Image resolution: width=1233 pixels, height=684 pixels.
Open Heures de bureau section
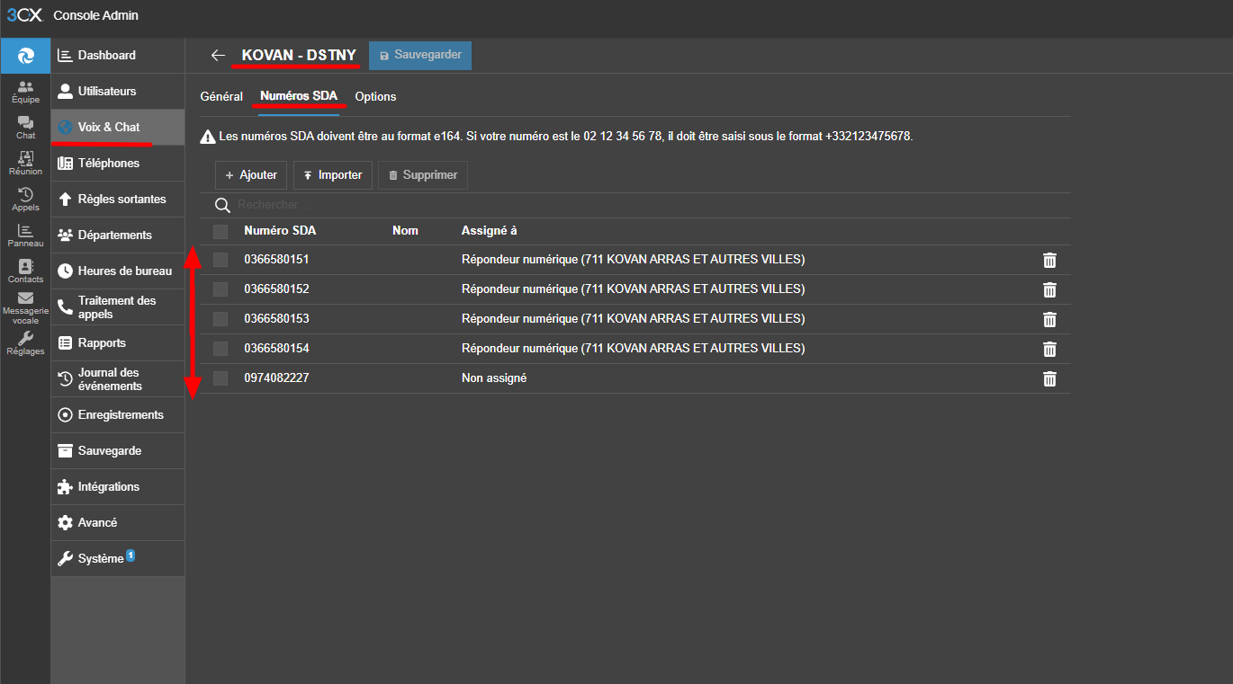click(118, 271)
